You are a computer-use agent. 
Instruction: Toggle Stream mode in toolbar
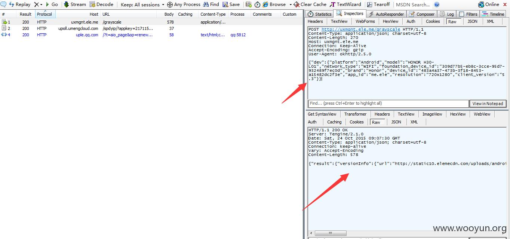(75, 4)
